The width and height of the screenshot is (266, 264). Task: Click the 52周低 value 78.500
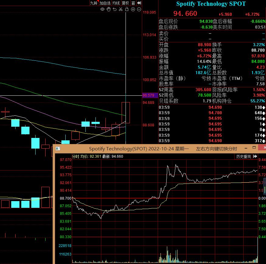205,95
